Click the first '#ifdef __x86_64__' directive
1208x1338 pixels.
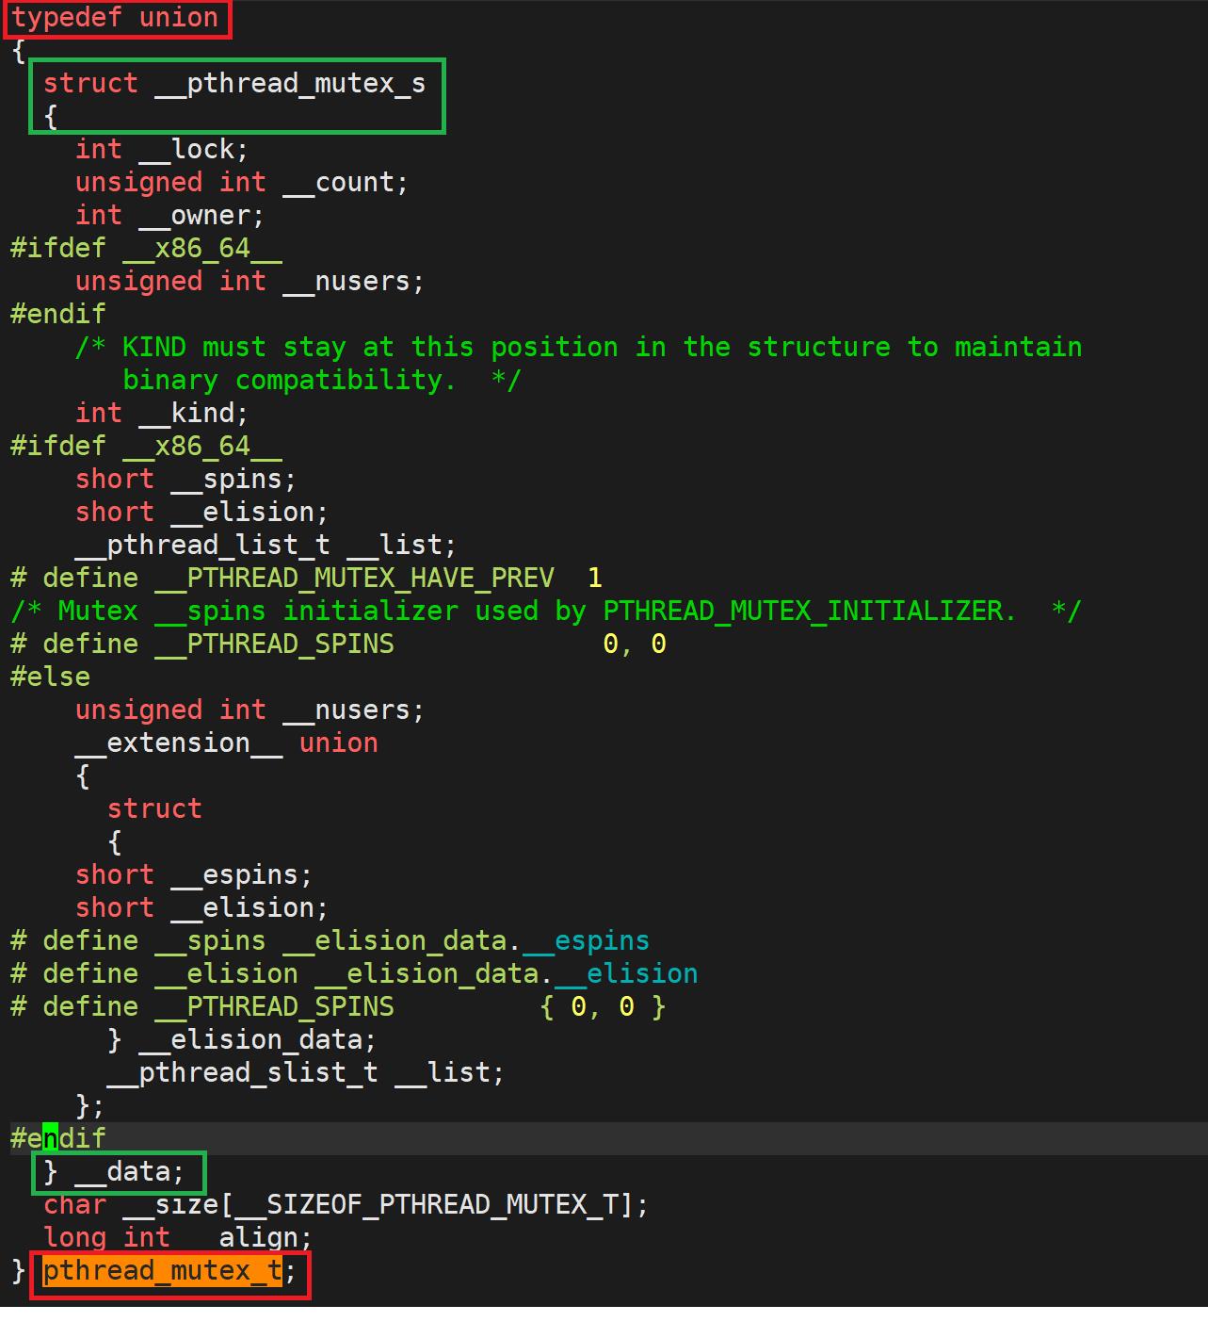[146, 249]
